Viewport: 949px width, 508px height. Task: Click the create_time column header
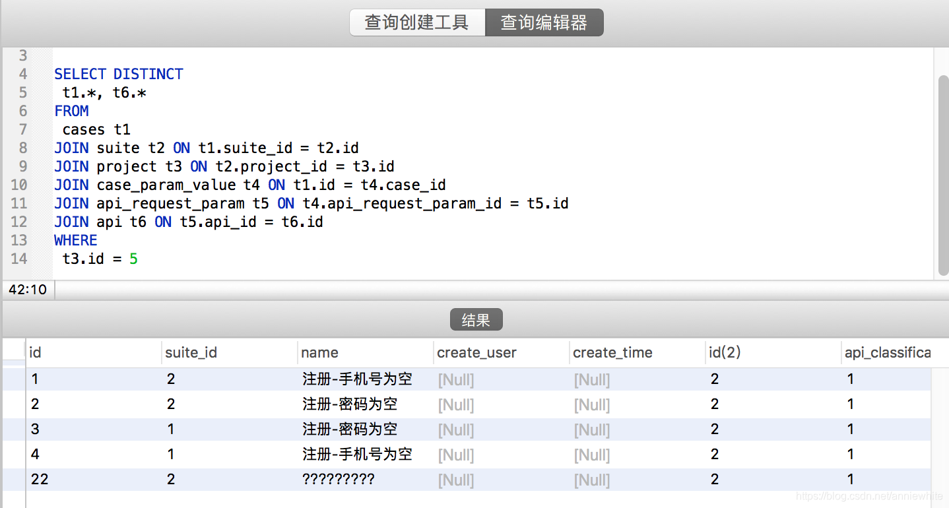click(638, 353)
